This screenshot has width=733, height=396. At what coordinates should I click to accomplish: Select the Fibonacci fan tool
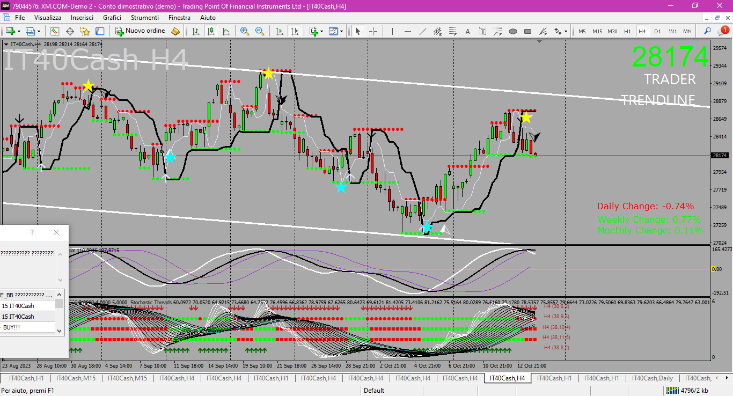tap(543, 31)
